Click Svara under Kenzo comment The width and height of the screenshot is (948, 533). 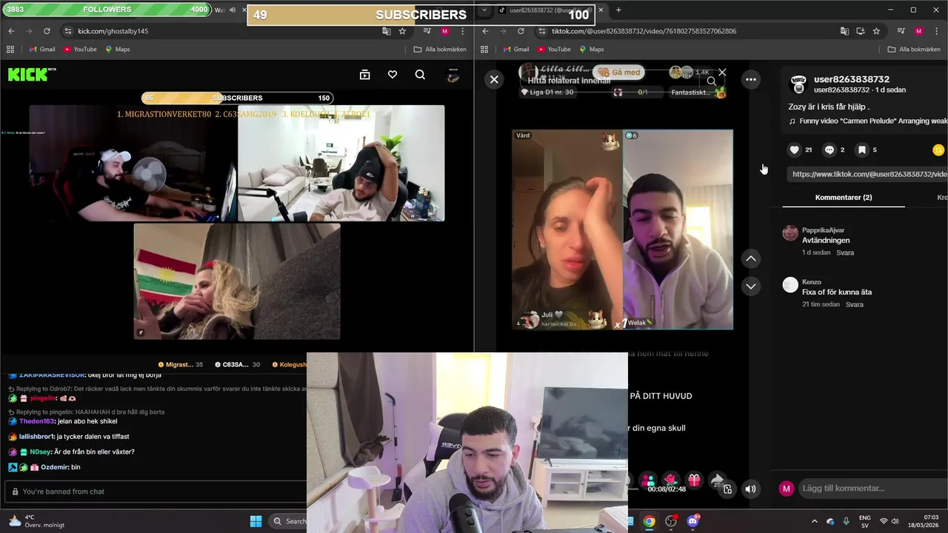tap(854, 304)
